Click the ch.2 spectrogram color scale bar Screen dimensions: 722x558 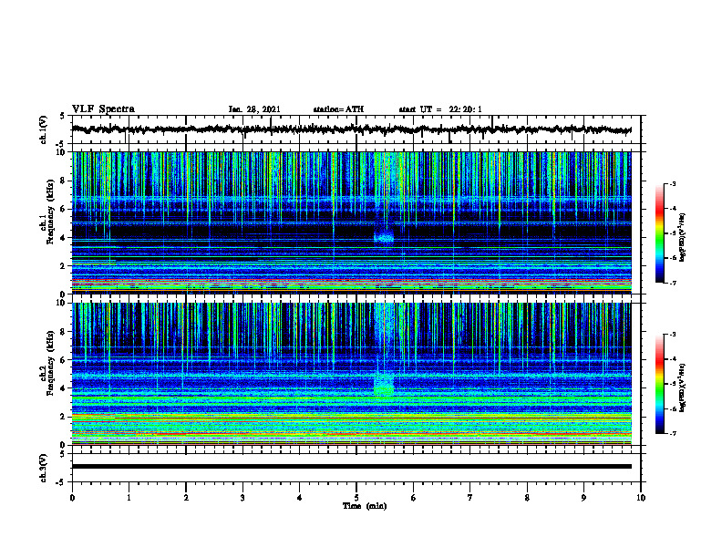pos(659,384)
